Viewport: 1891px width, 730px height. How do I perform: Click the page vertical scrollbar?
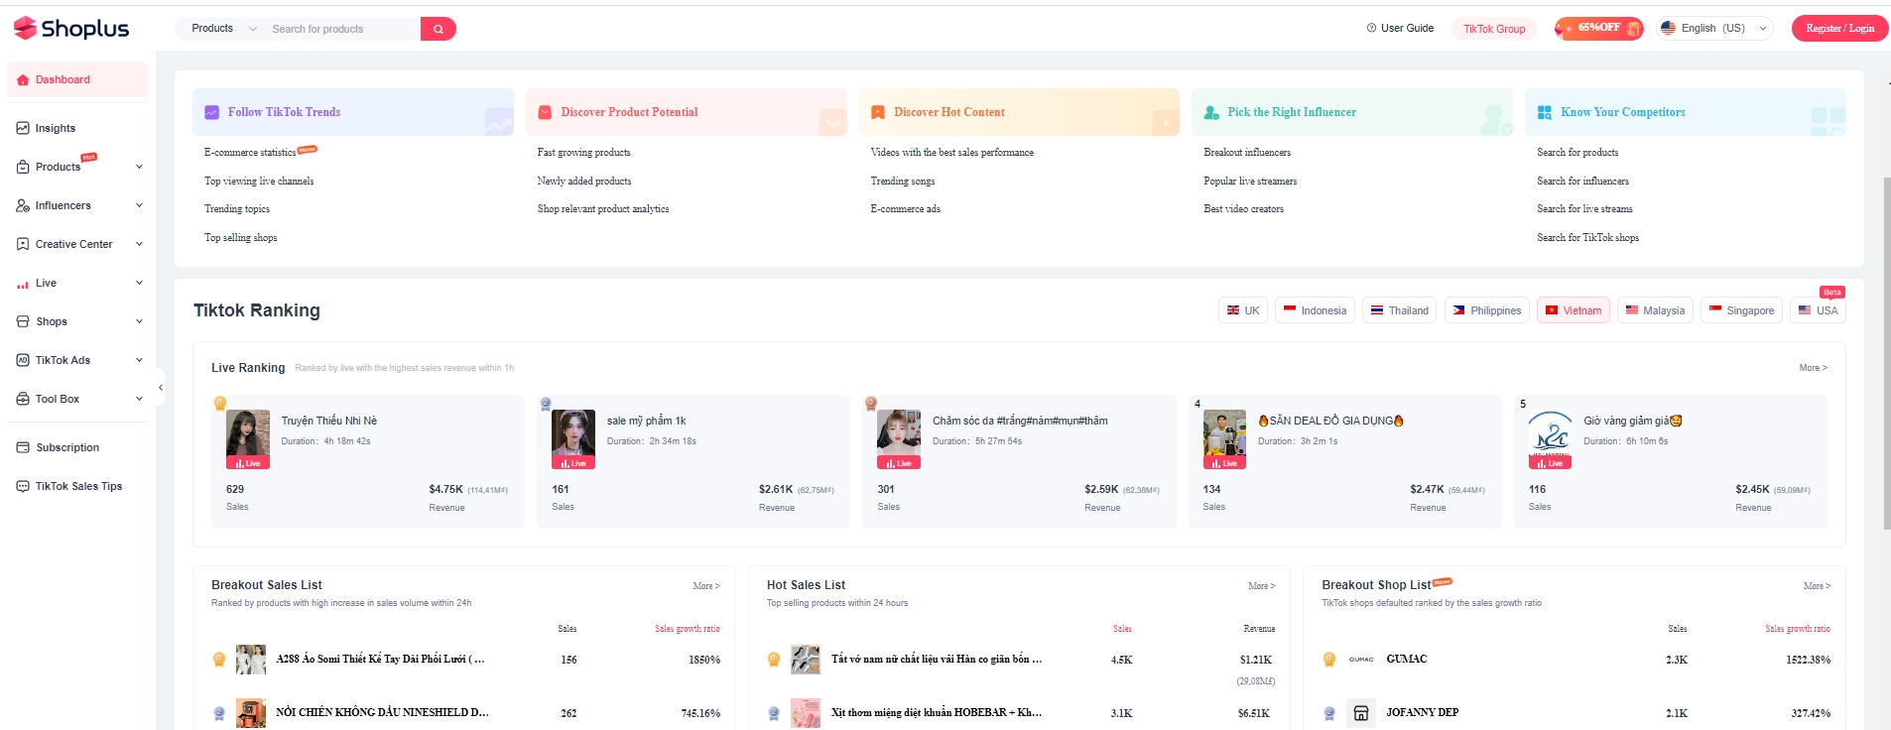click(x=1887, y=353)
